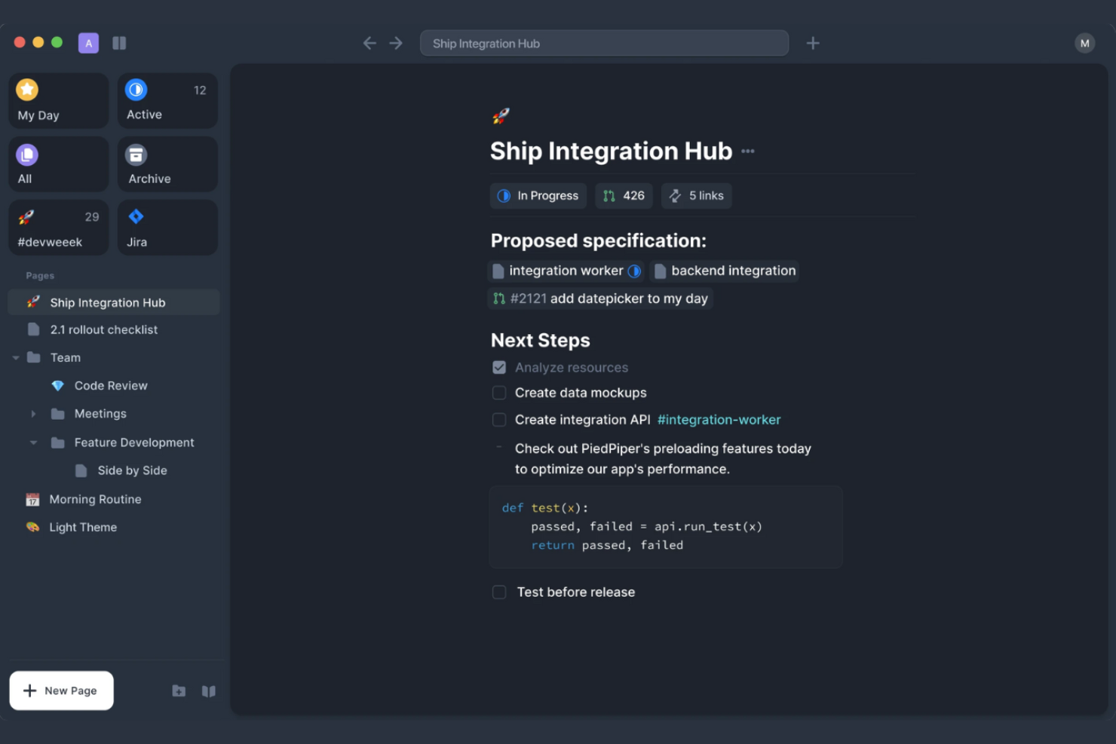Open the Morning Routine page
The width and height of the screenshot is (1116, 744).
point(95,499)
